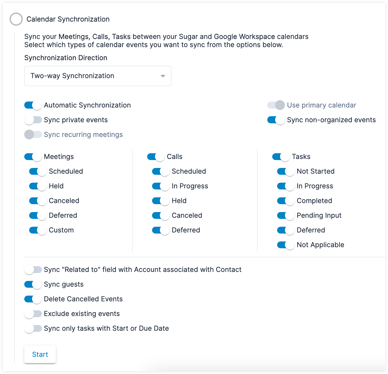
Task: Click the dropdown arrow next to Two-way Synchronization
Action: coord(162,76)
